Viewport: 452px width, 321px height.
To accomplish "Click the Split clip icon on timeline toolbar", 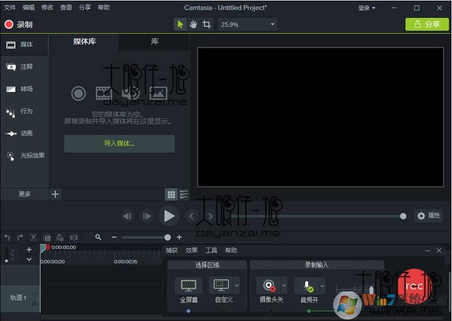I will tap(73, 238).
